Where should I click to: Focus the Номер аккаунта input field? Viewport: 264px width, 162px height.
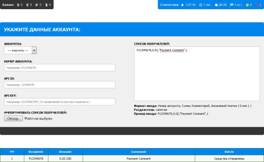point(59,68)
